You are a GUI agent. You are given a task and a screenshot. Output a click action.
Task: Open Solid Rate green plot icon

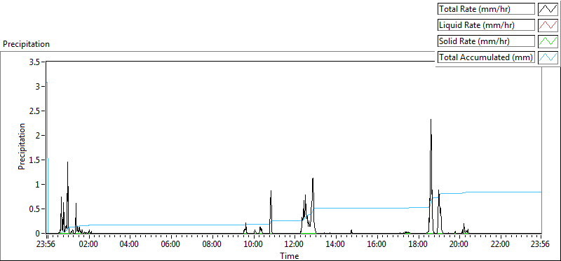[x=548, y=41]
